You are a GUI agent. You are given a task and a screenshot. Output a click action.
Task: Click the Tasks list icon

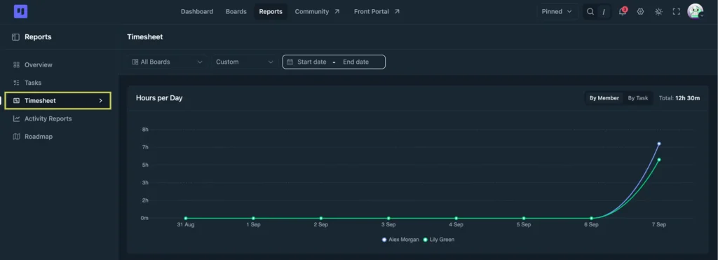(17, 83)
